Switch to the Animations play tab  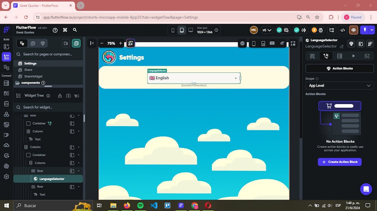[354, 56]
